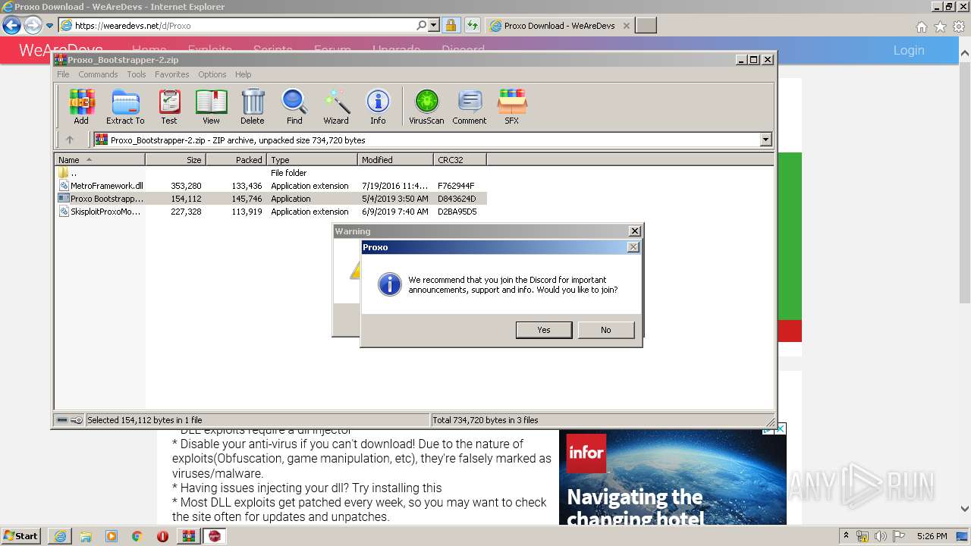This screenshot has height=546, width=971.
Task: Switch to WinRAR taskbar item
Action: 189,536
